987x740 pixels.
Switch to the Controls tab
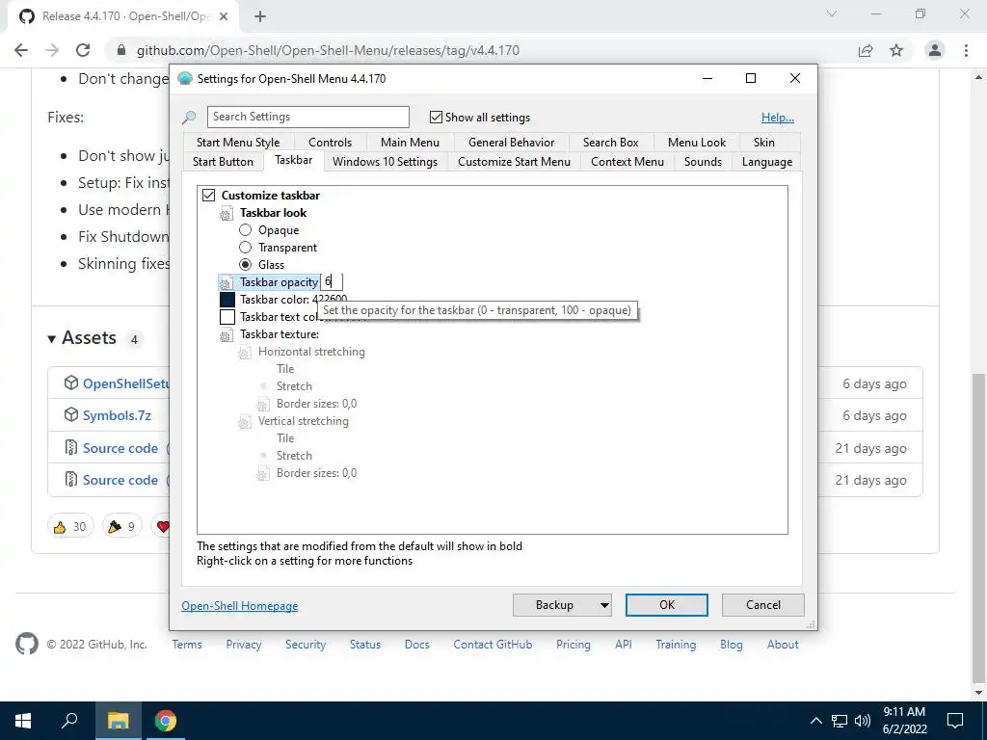click(x=330, y=143)
